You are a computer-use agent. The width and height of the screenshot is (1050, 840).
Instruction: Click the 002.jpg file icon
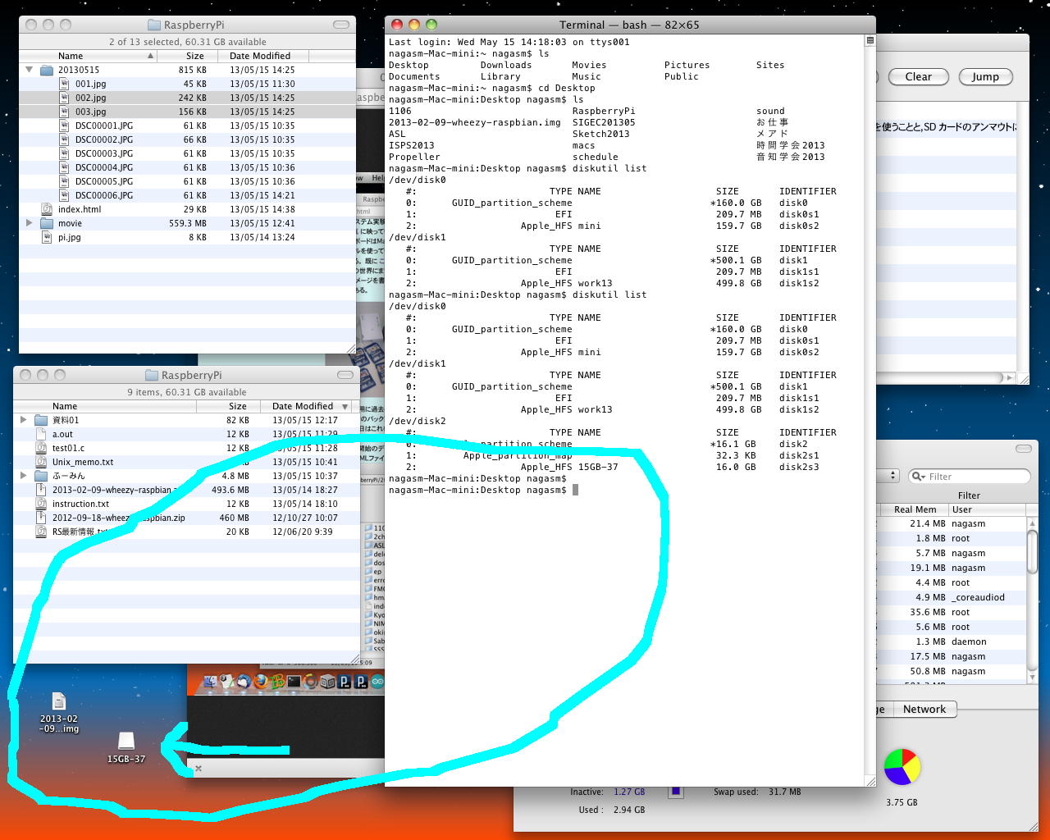(66, 98)
